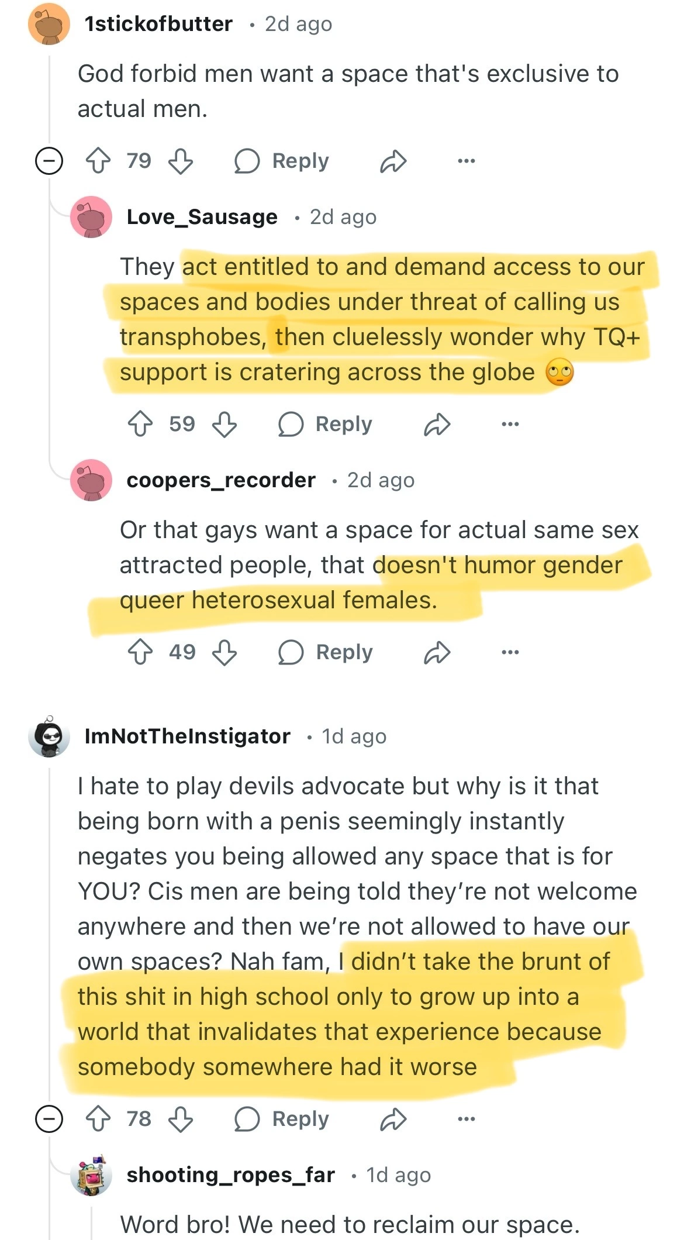Downvote 1stickofbutter's comment
The image size is (684, 1240).
(x=181, y=160)
